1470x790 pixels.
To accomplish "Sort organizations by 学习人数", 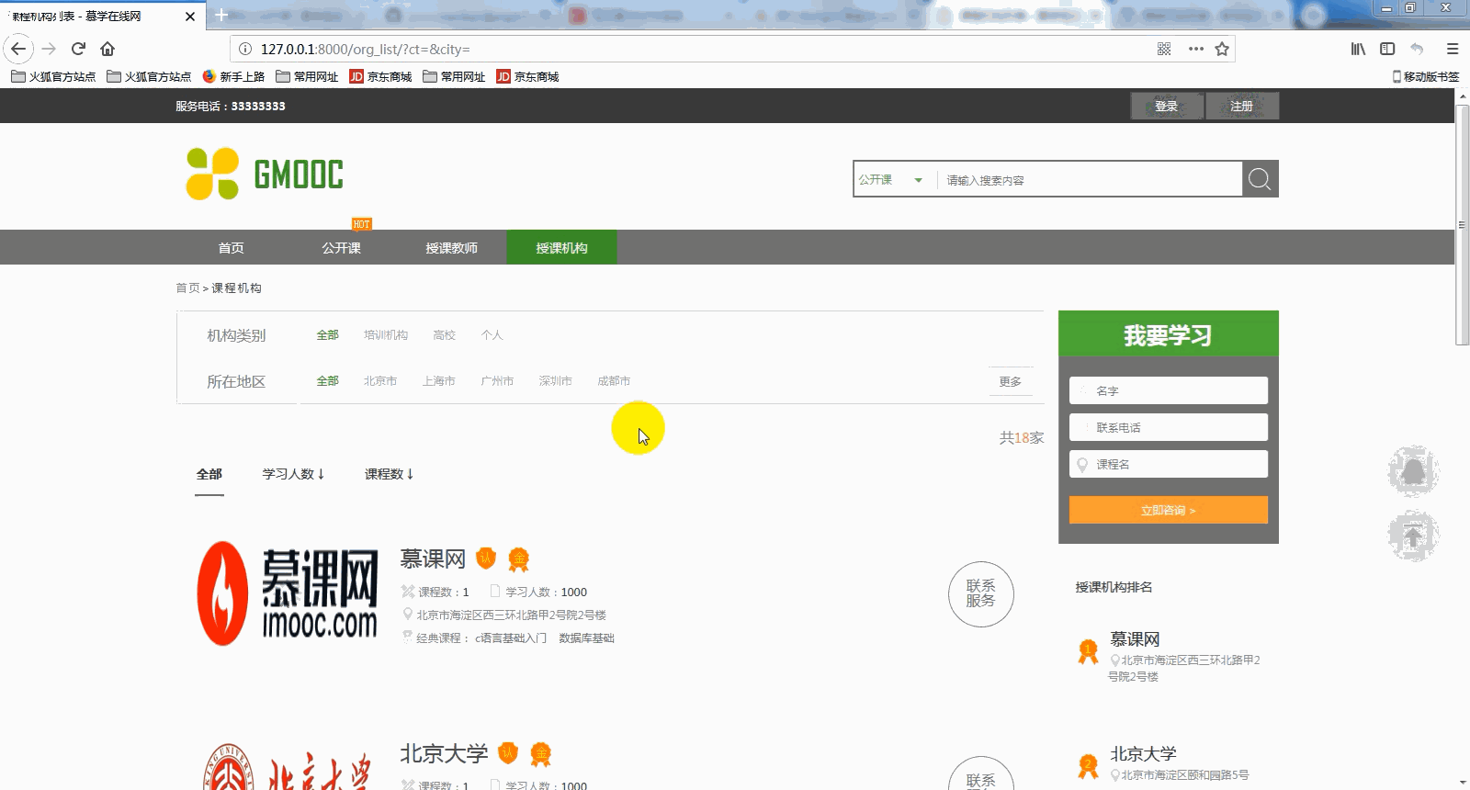I will pos(293,474).
